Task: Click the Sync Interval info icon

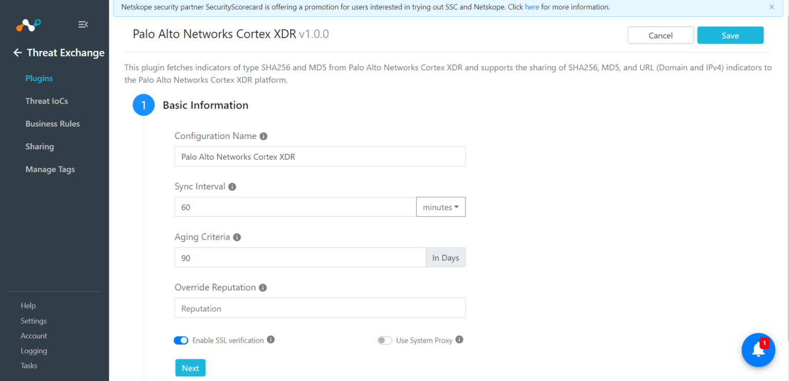Action: click(x=232, y=187)
